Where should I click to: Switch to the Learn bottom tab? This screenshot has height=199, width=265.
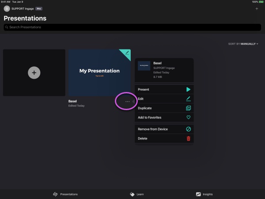[137, 194]
